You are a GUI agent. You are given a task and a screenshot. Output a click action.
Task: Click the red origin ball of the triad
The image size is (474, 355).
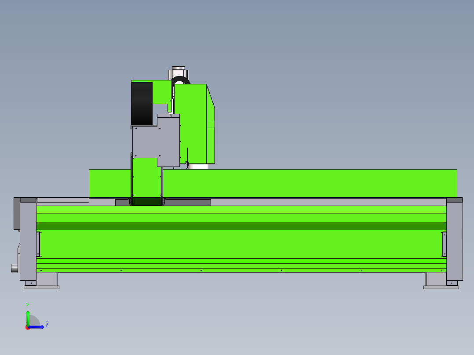pos(28,327)
